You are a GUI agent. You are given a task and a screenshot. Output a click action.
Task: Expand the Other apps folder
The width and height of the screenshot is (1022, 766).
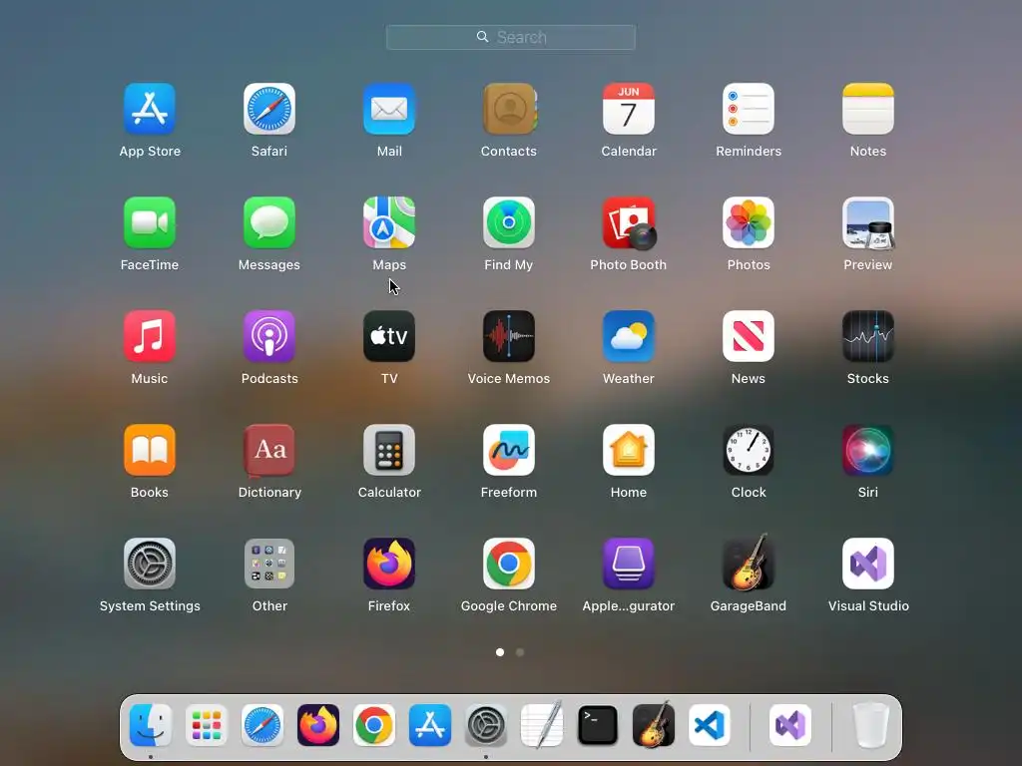pos(269,564)
